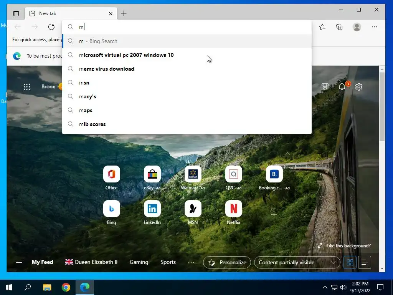Show hidden system tray icons
The height and width of the screenshot is (295, 393).
325,287
